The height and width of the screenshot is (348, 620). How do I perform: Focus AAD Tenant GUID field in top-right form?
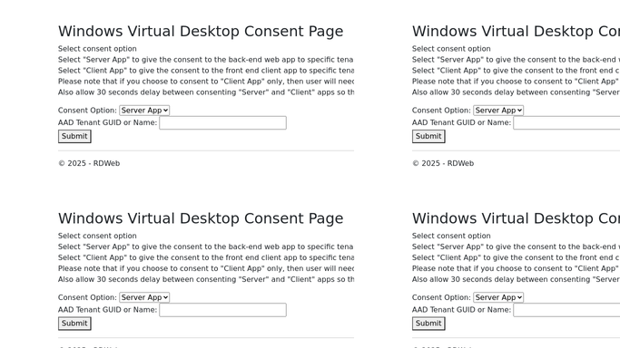coord(566,122)
